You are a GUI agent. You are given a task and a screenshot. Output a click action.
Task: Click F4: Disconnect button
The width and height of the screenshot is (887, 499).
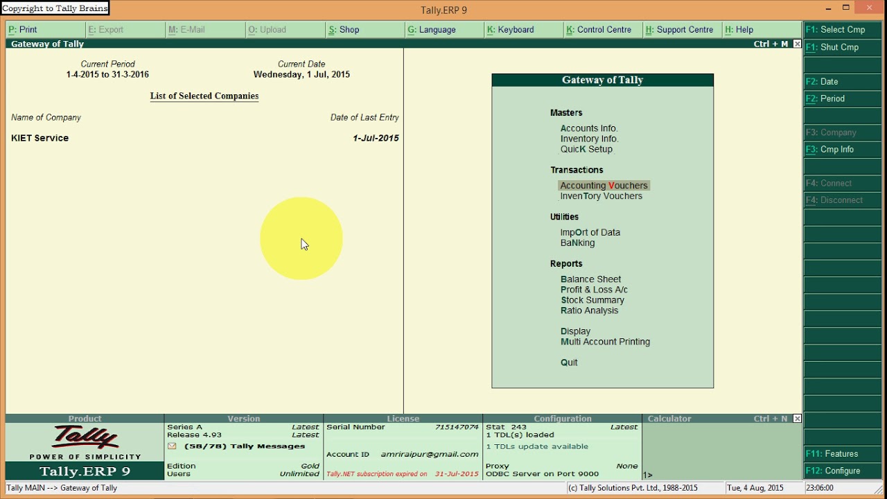pyautogui.click(x=842, y=200)
